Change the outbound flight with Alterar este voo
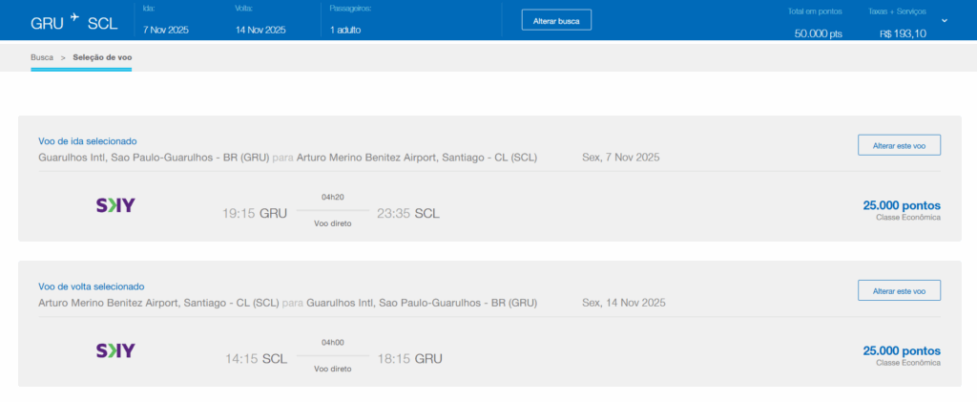Screen dimensions: 977x402 click(899, 145)
